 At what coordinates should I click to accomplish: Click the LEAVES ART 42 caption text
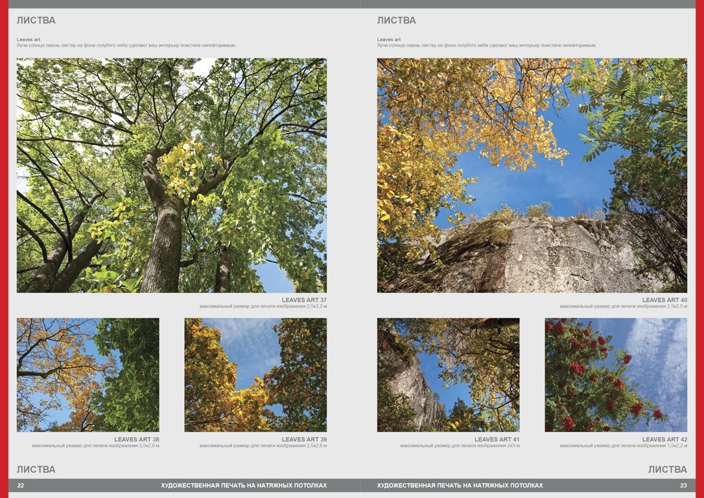tap(664, 440)
